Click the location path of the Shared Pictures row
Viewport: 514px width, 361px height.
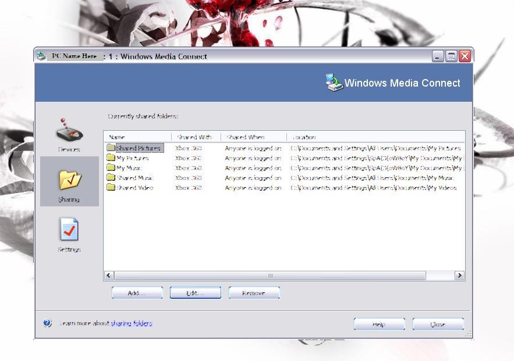[x=375, y=148]
